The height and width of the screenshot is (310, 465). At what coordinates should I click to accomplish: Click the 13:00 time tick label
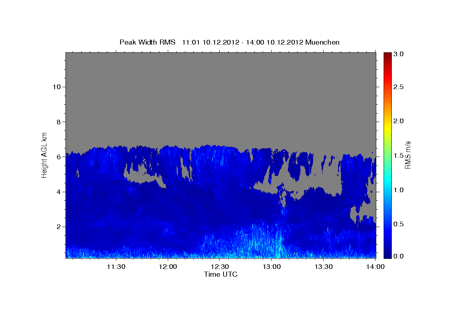point(272,267)
